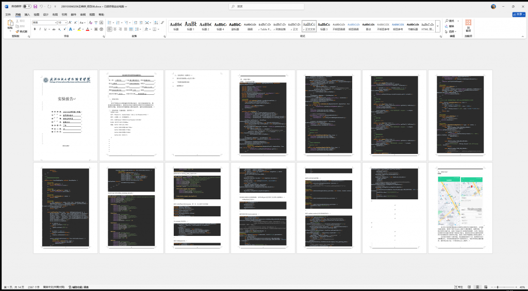
Task: Toggle the AutoSave switch
Action: point(26,7)
